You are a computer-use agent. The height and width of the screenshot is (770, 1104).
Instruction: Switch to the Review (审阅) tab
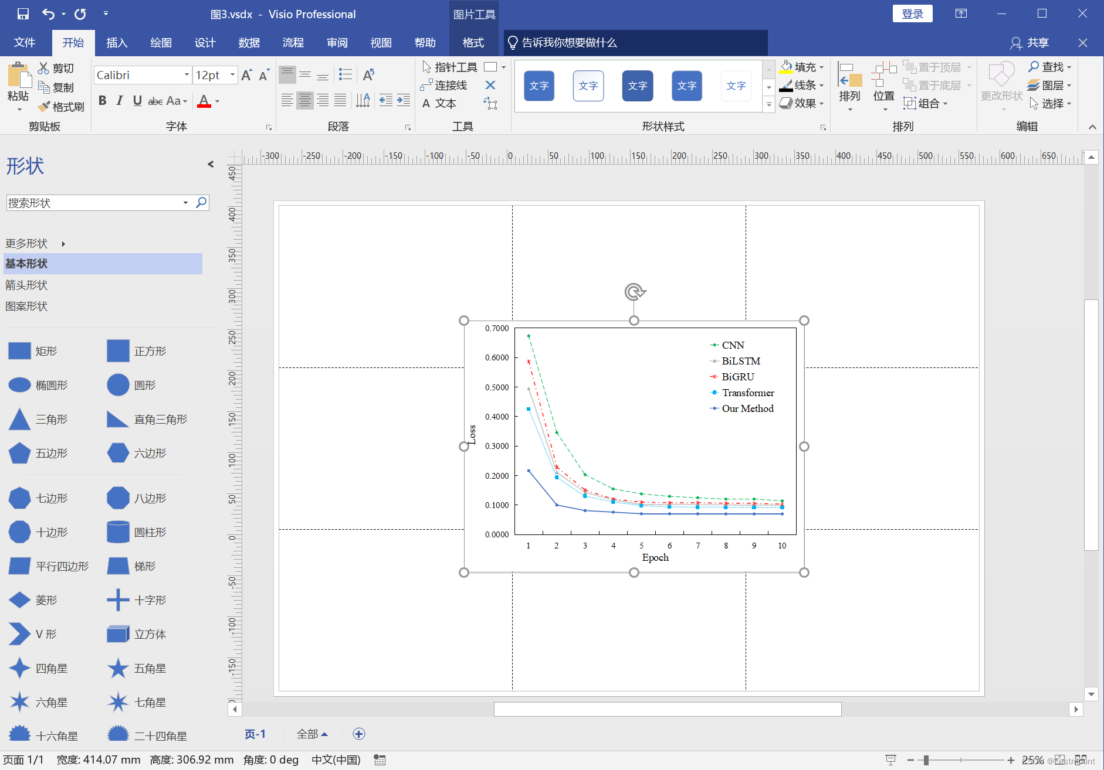(x=337, y=43)
